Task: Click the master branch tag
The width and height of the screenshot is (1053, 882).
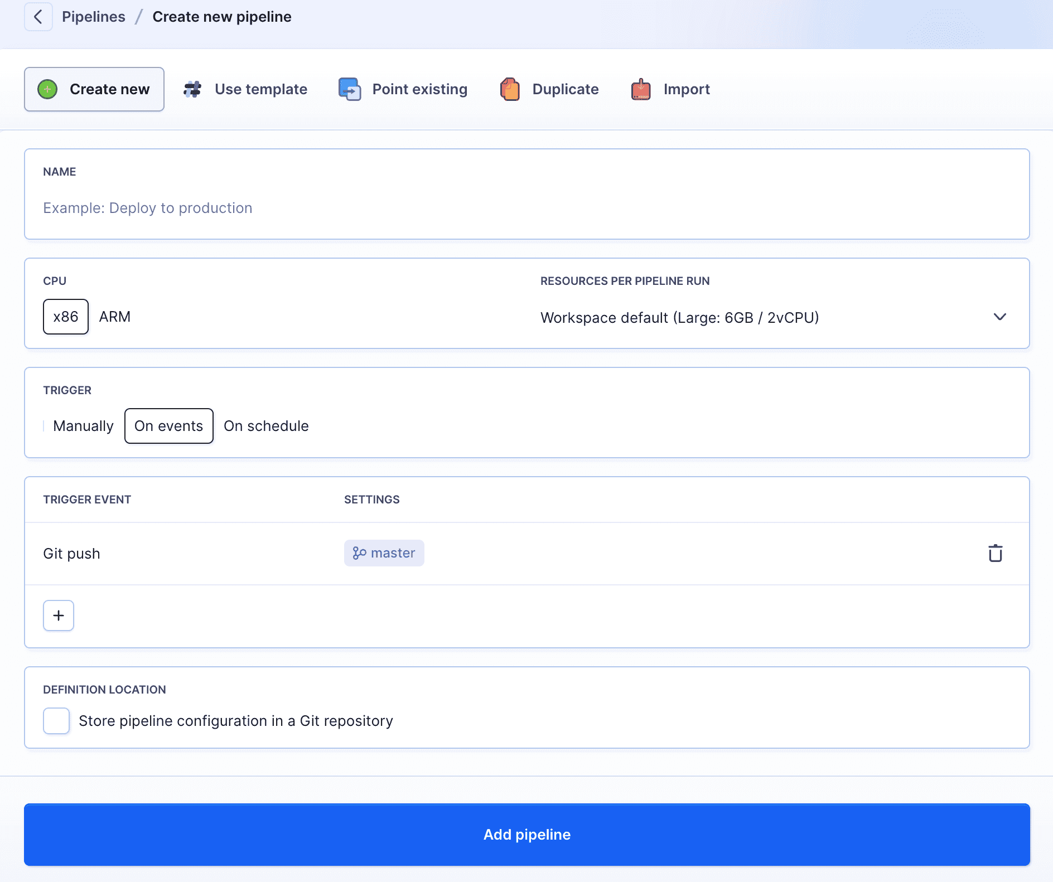Action: [x=384, y=553]
